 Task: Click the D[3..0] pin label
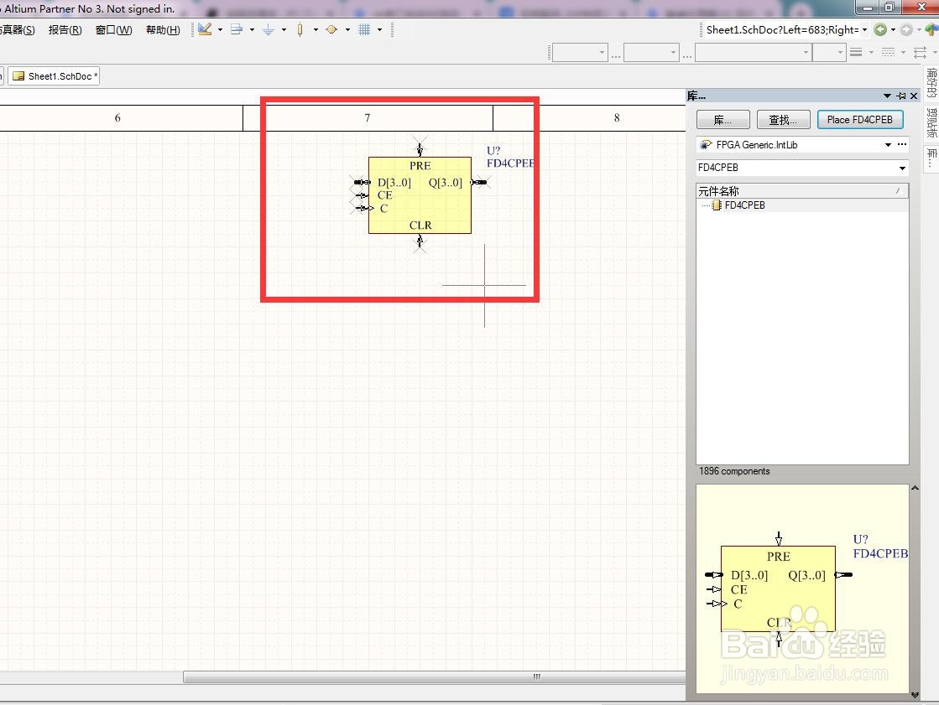(x=394, y=183)
